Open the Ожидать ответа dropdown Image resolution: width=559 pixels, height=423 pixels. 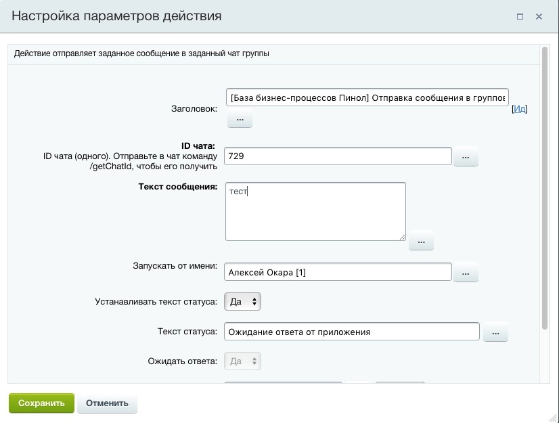coord(242,361)
